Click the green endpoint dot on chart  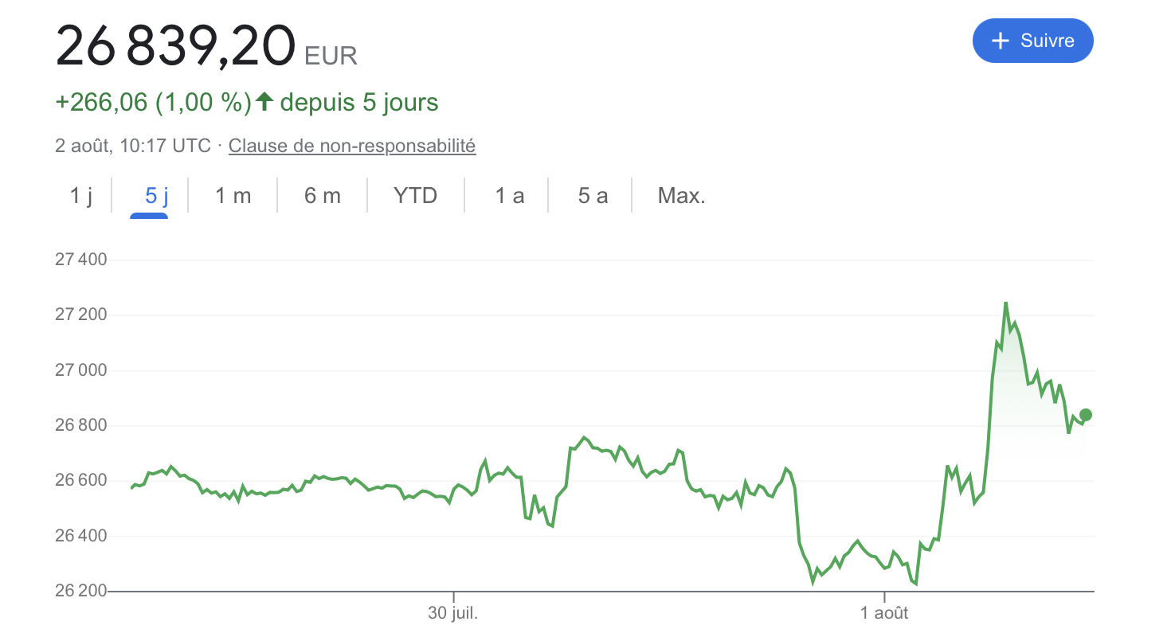[1085, 415]
